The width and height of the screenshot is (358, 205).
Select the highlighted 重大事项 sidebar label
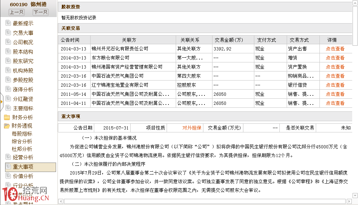(x=23, y=167)
